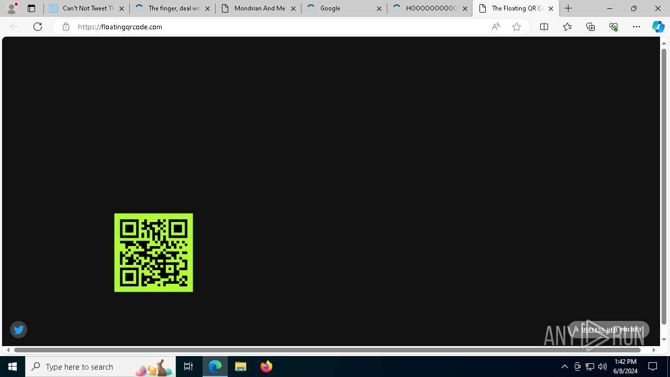Click the floating green QR code
670x377 pixels.
(x=153, y=252)
